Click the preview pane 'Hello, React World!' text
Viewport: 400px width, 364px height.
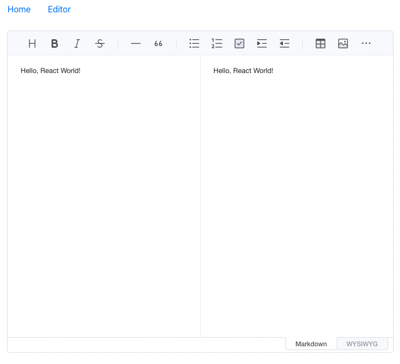(x=243, y=71)
